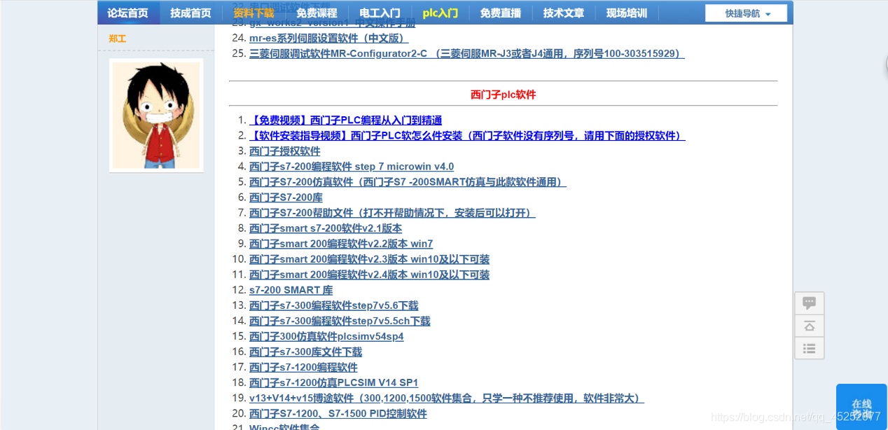Open 西门子s7-300编程软件step7v5.6下载 link
Image resolution: width=888 pixels, height=430 pixels.
[334, 305]
